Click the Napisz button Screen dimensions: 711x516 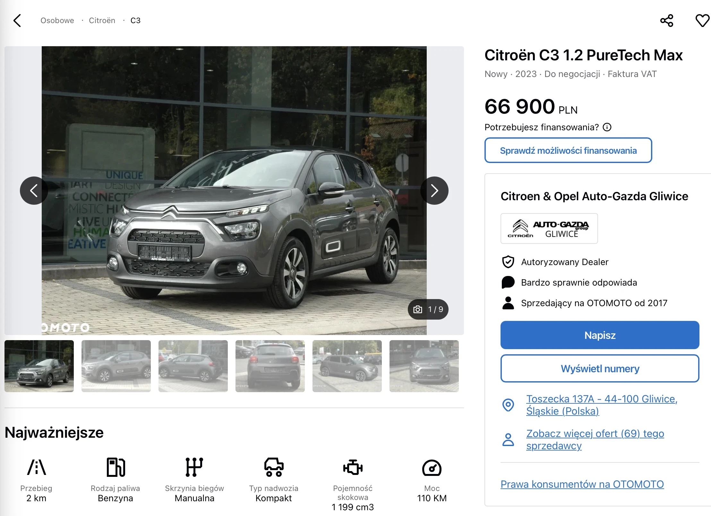pos(600,335)
